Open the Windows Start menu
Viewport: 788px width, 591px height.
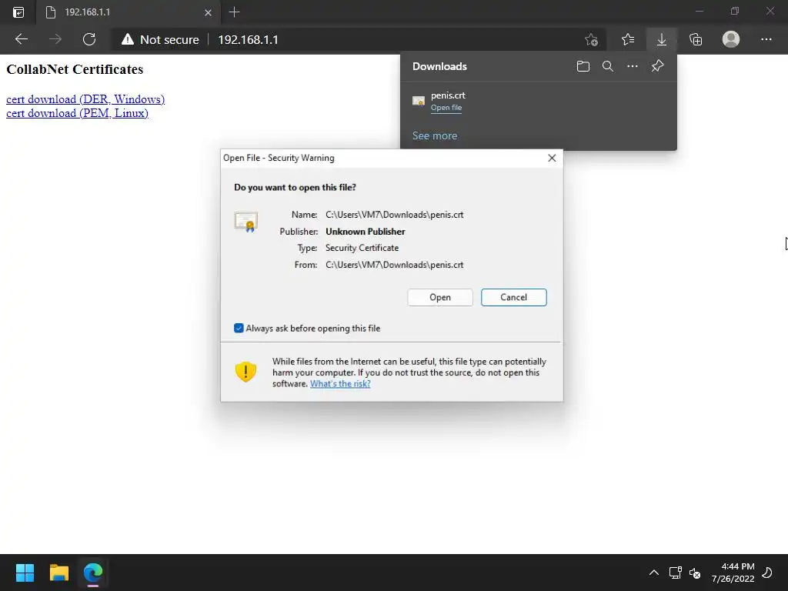tap(25, 573)
